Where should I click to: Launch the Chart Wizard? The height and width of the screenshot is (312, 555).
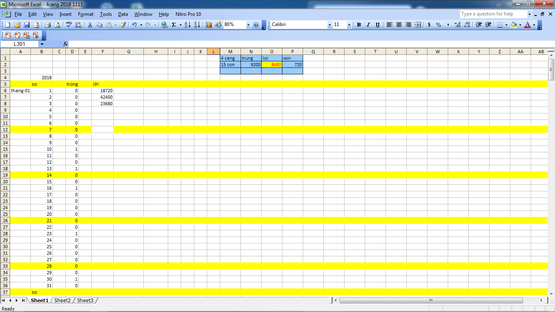pos(209,25)
